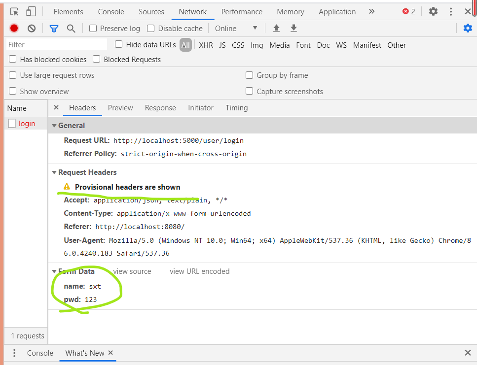Switch to the Application panel
Screen dimensions: 477x365
pos(337,12)
